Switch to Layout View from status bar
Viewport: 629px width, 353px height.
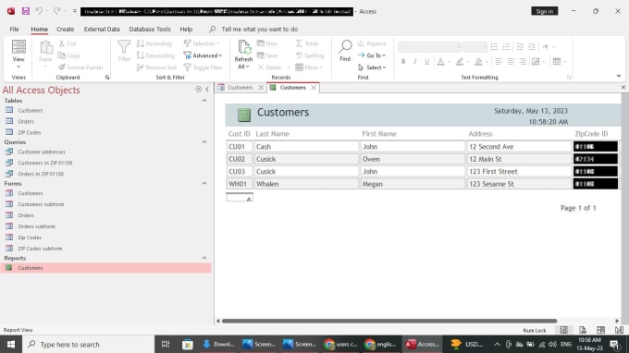point(600,330)
